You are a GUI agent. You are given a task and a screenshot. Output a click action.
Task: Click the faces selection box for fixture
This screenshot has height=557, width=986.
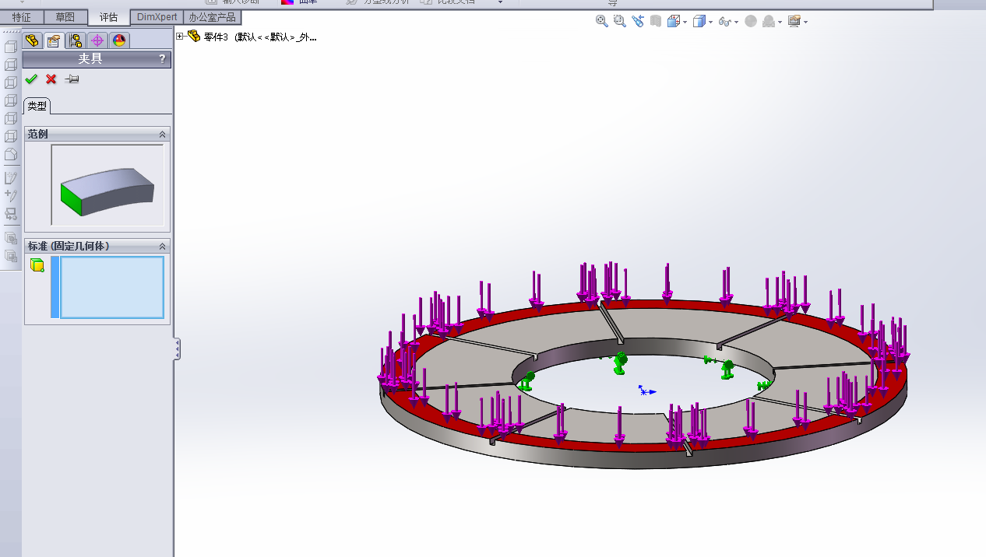(112, 288)
